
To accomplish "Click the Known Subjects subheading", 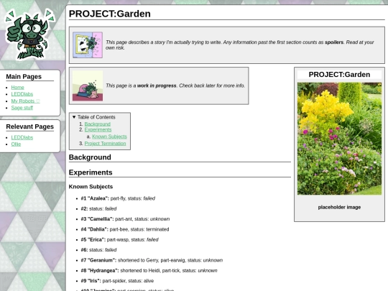I will click(x=91, y=187).
